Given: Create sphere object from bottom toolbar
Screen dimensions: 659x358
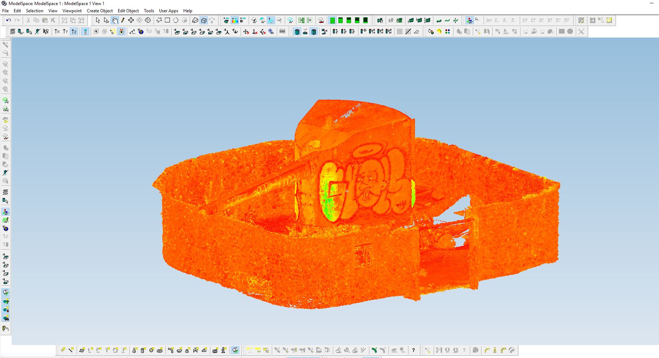Looking at the screenshot, I should 151,350.
